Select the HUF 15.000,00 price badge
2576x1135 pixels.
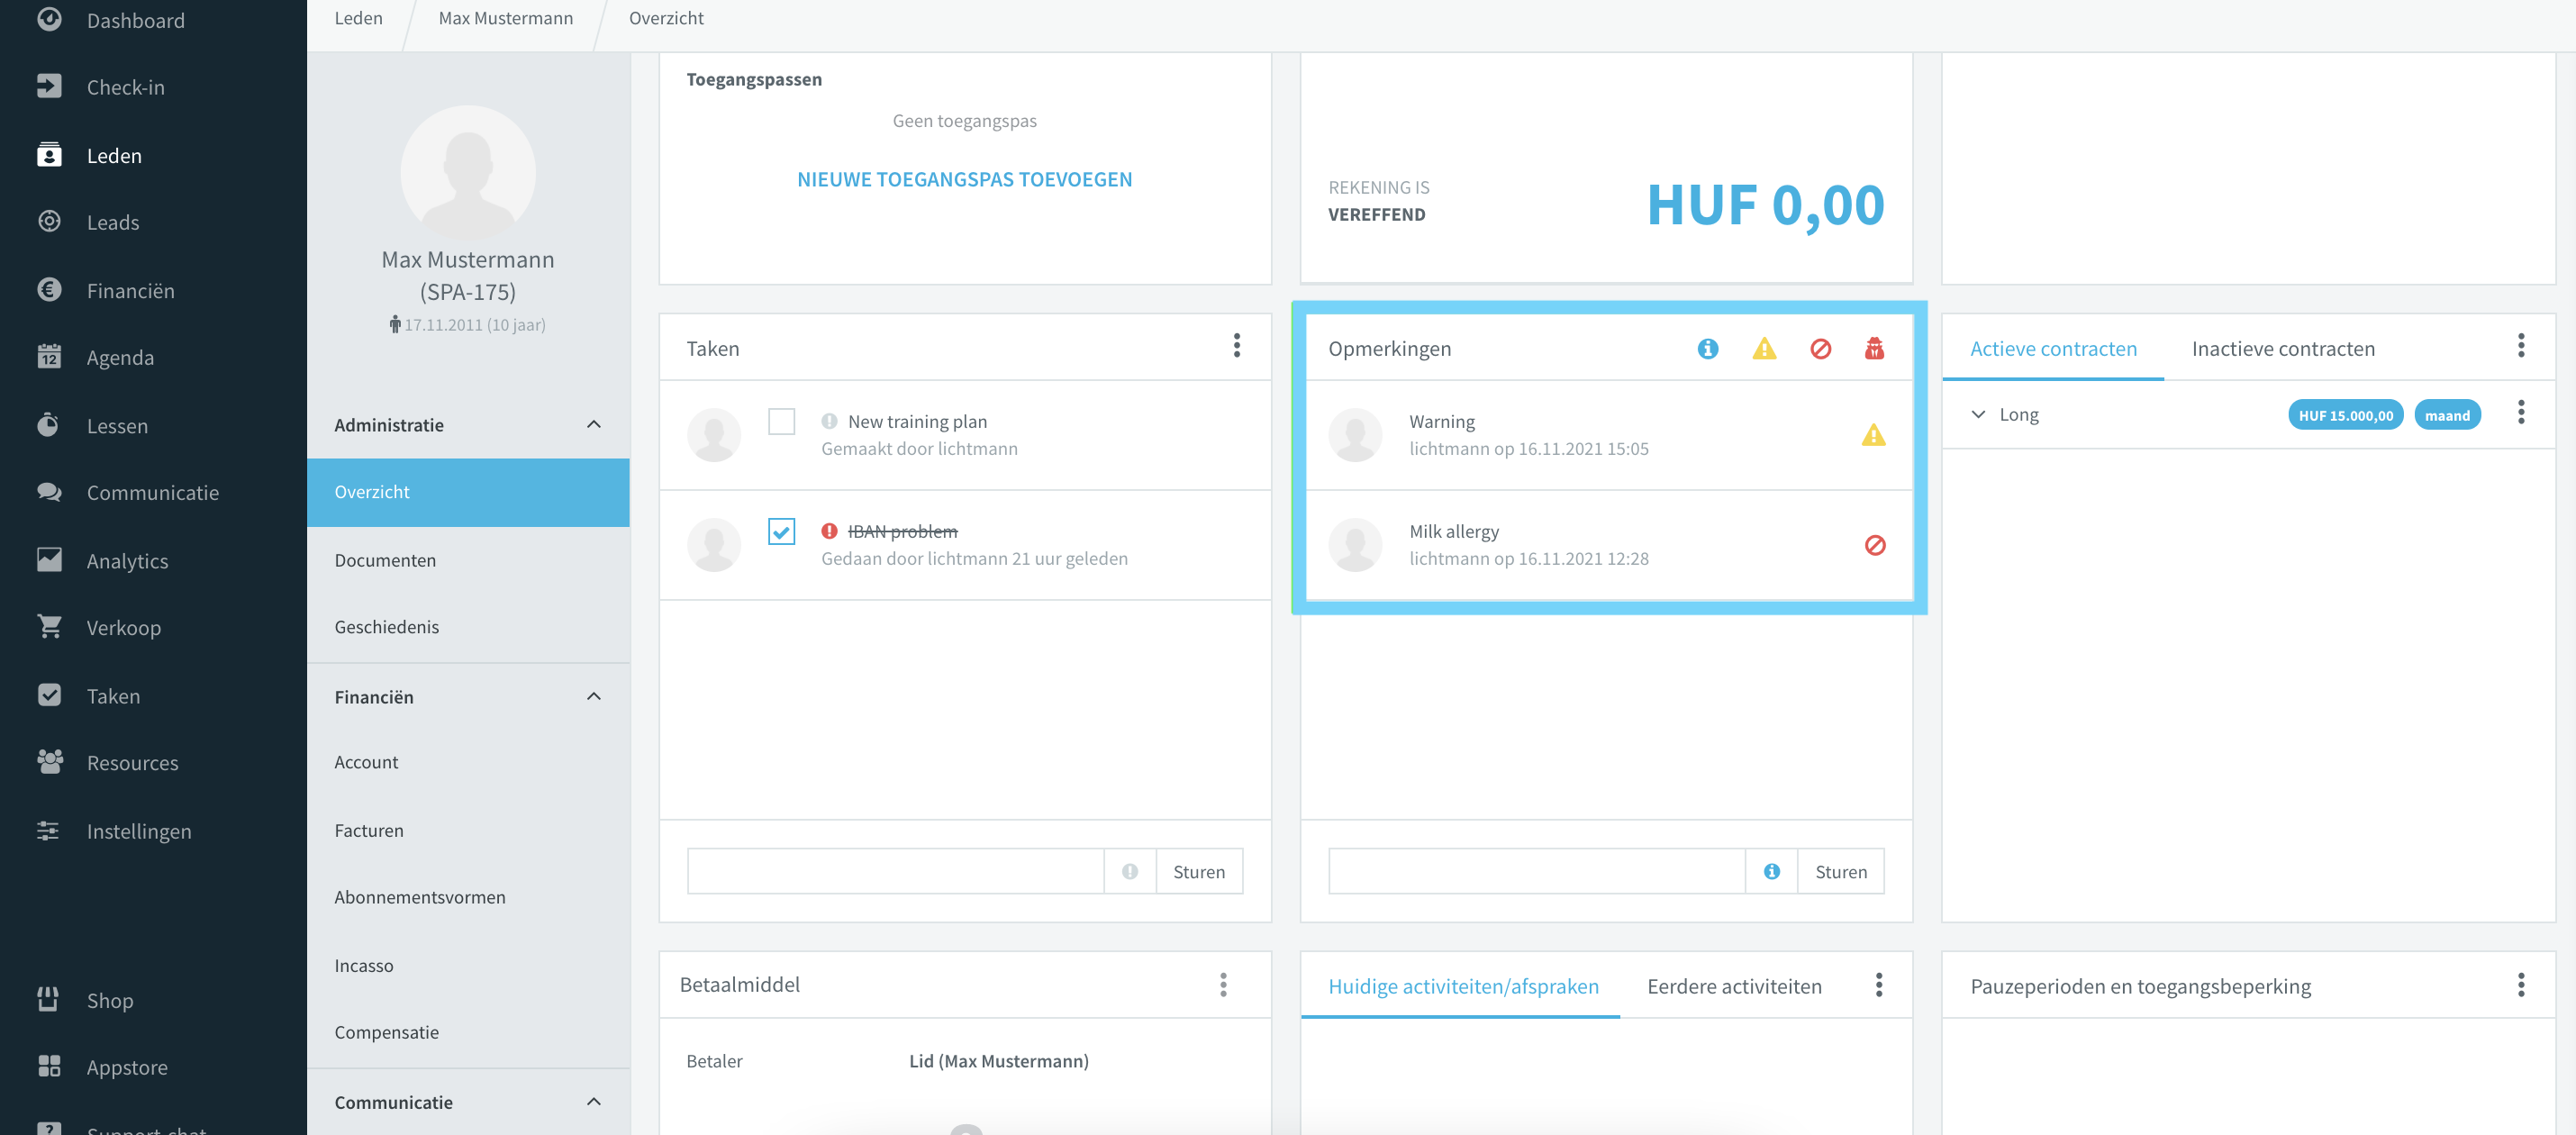pyautogui.click(x=2345, y=415)
